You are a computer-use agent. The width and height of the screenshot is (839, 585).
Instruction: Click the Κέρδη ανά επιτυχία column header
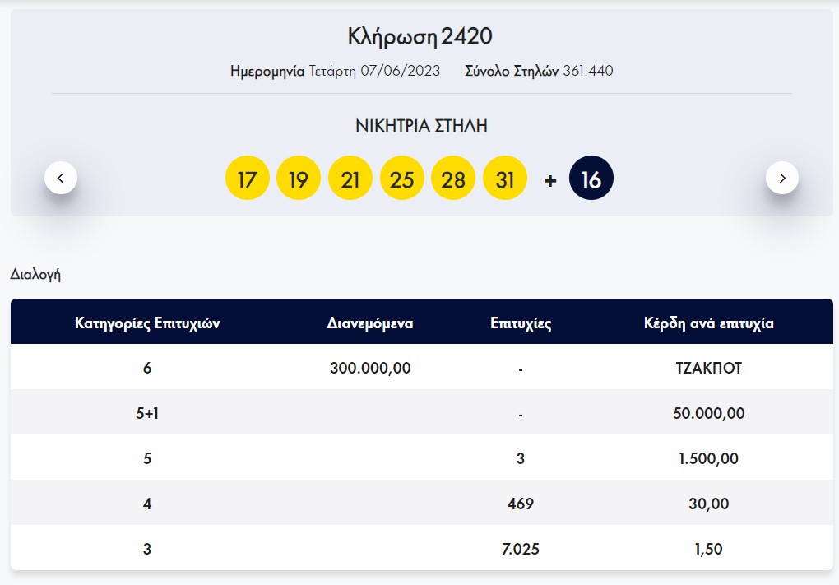coord(708,323)
